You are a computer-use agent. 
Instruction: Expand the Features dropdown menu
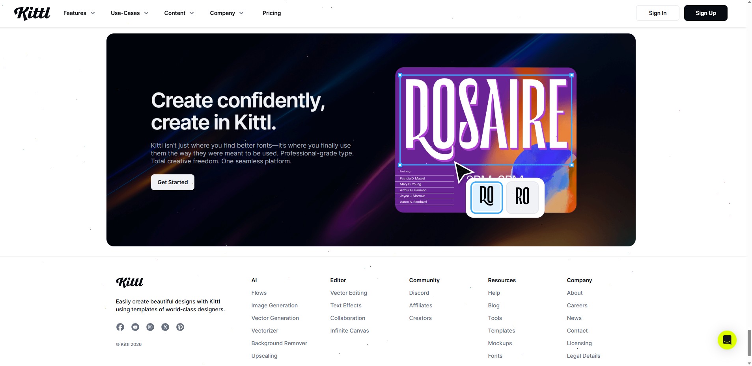coord(79,13)
